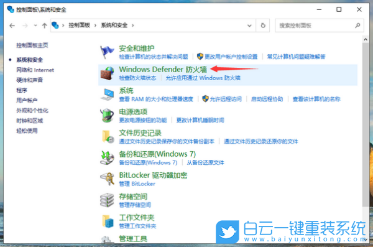Open the 工作文件夹 heading
The height and width of the screenshot is (247, 373).
click(137, 218)
